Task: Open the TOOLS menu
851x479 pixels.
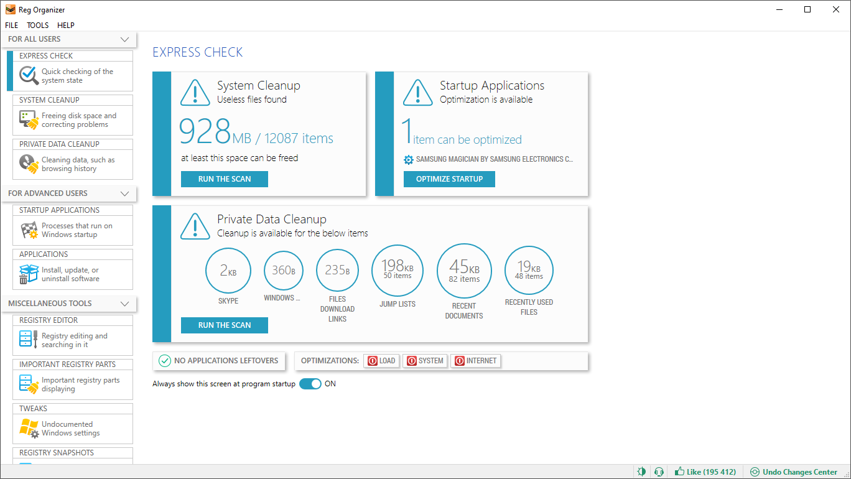Action: point(37,25)
